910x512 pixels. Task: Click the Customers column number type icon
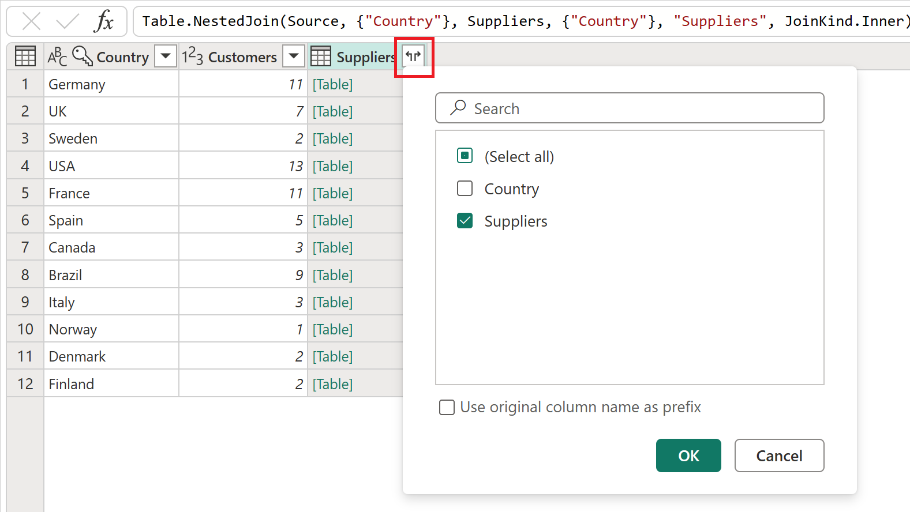[x=192, y=57]
